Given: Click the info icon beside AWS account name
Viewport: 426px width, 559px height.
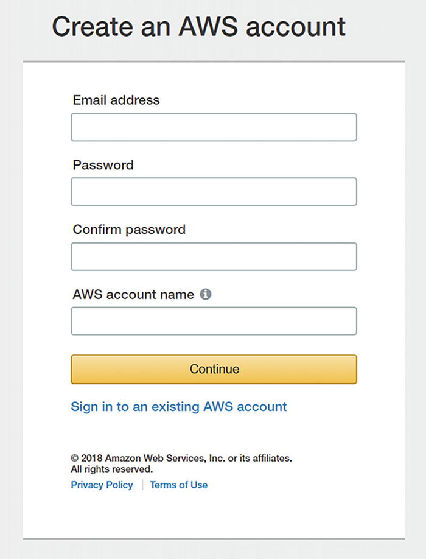Looking at the screenshot, I should click(206, 295).
